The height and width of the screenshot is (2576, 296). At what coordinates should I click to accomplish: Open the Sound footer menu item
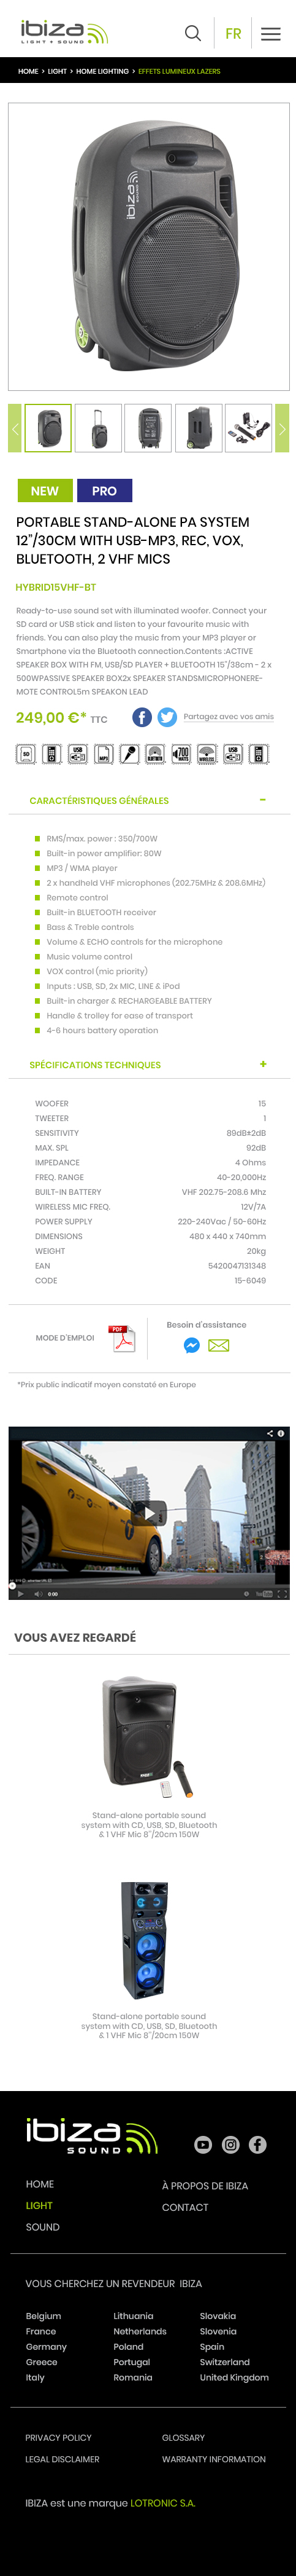tap(43, 2227)
